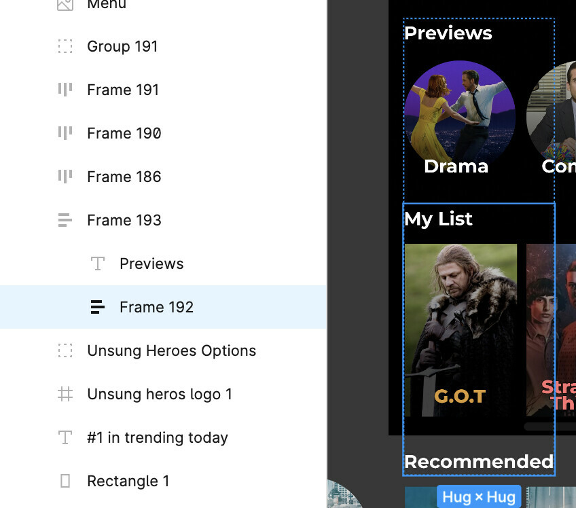Click the auto-layout icon for Frame 191
This screenshot has width=576, height=508.
65,90
